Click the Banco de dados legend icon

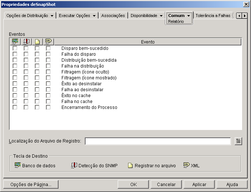coord(18,165)
